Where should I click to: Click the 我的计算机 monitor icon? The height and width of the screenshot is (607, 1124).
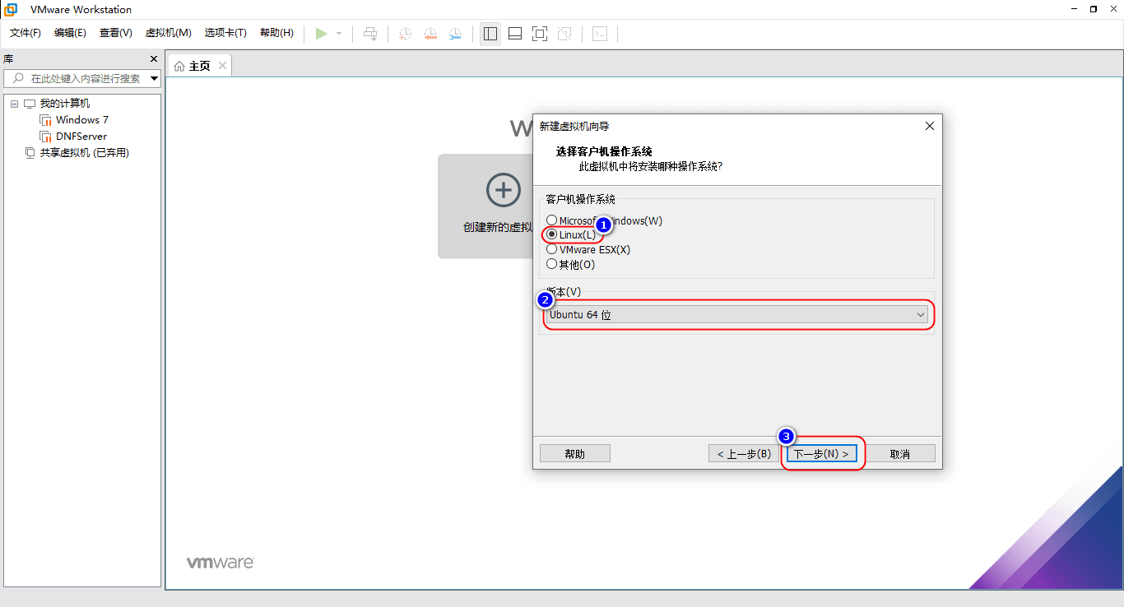30,104
